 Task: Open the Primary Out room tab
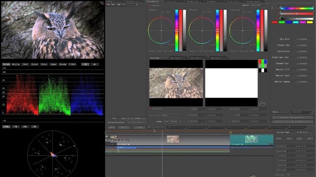pyautogui.click(x=193, y=1)
